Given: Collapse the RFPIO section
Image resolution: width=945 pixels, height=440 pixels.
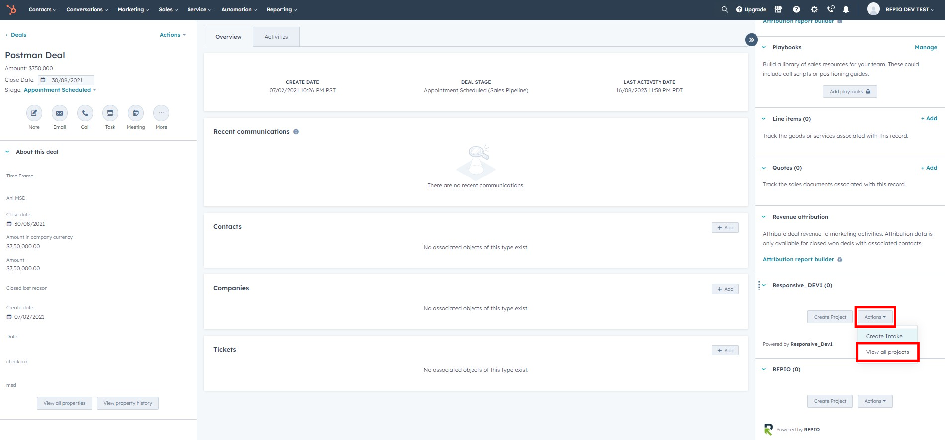Looking at the screenshot, I should 764,369.
